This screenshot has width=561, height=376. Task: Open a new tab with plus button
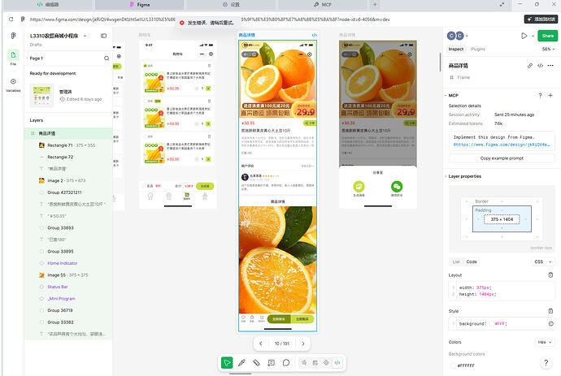[x=375, y=4]
